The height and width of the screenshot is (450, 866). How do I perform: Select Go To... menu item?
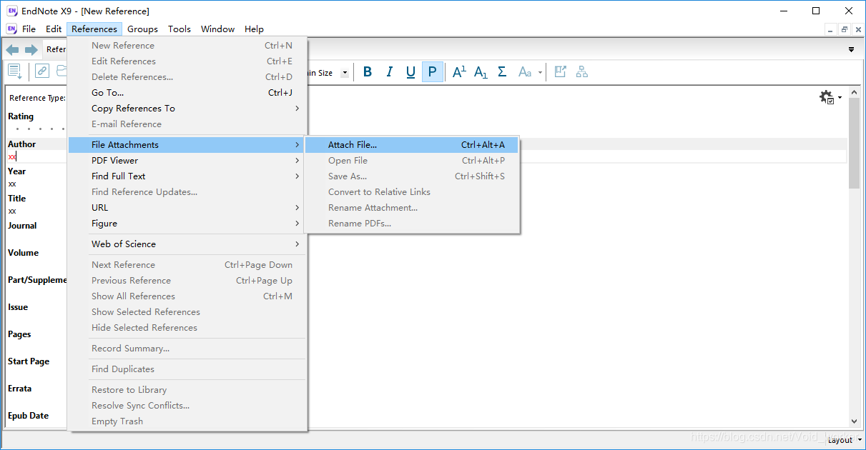(187, 93)
